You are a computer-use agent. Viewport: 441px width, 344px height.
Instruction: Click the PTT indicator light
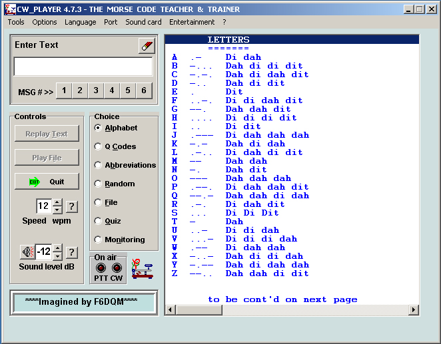tap(101, 267)
